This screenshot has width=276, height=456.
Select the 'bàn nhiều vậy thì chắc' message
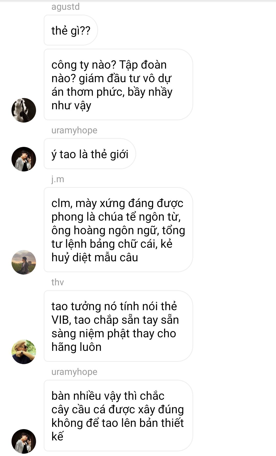[118, 416]
